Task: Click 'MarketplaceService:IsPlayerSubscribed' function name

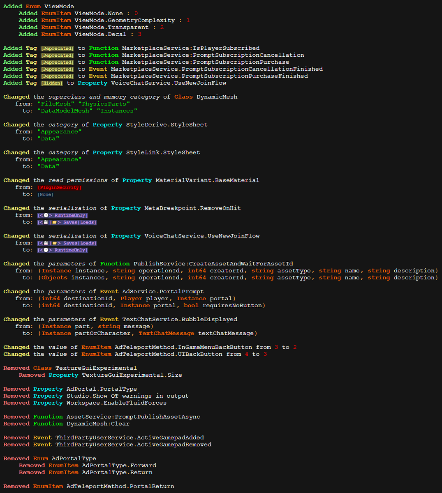Action: [191, 48]
